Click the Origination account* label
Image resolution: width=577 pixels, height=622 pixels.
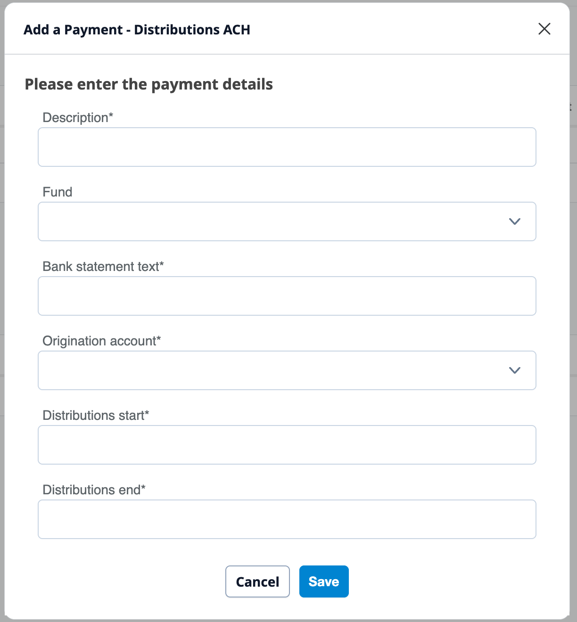click(x=101, y=341)
